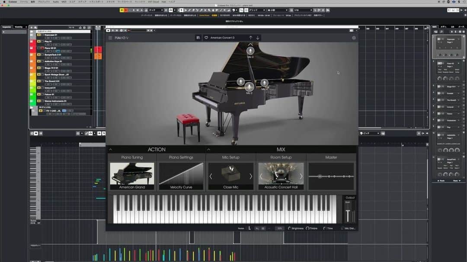Open Piano V settings gear

[354, 37]
